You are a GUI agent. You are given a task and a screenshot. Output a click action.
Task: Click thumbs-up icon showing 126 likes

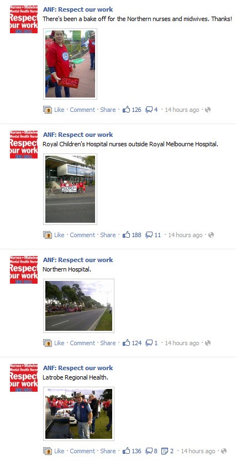(127, 110)
